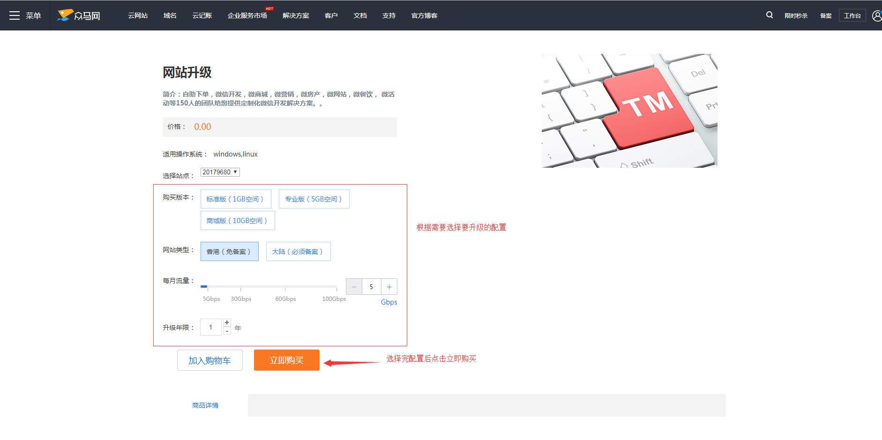Open the 工作台 button
Viewport: 882px width, 440px height.
pyautogui.click(x=852, y=15)
